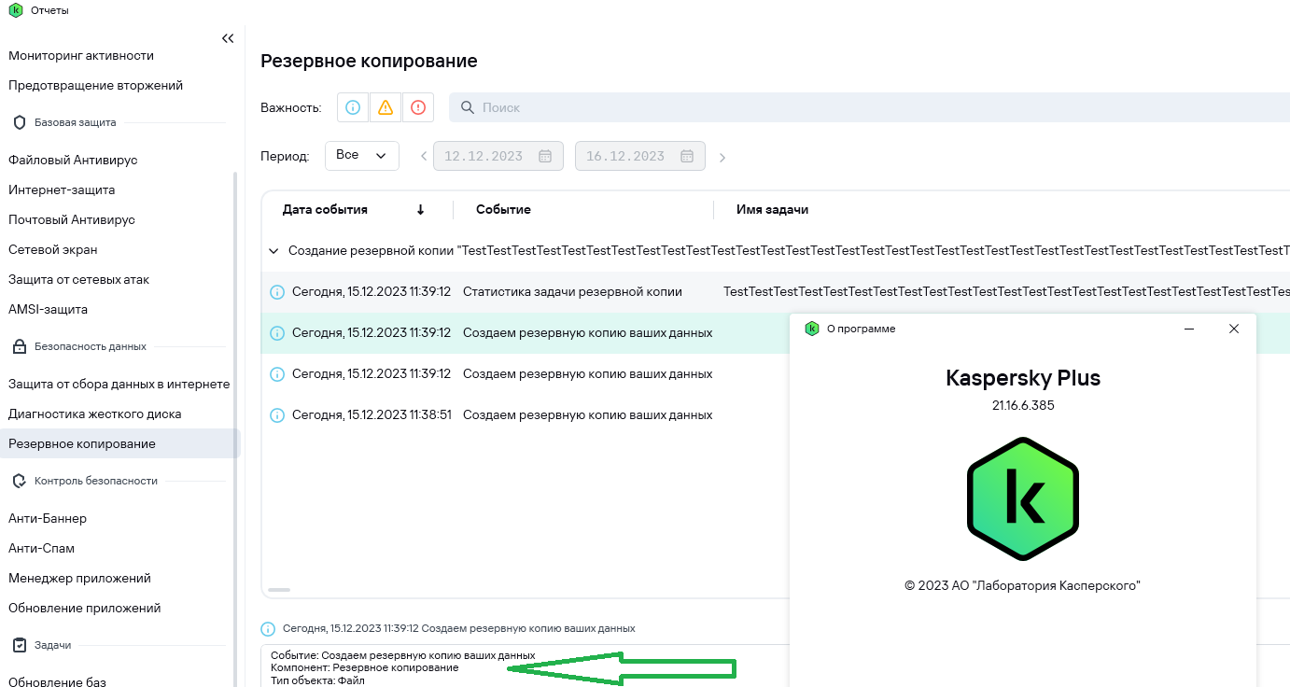Open Обновление баз report

(57, 681)
